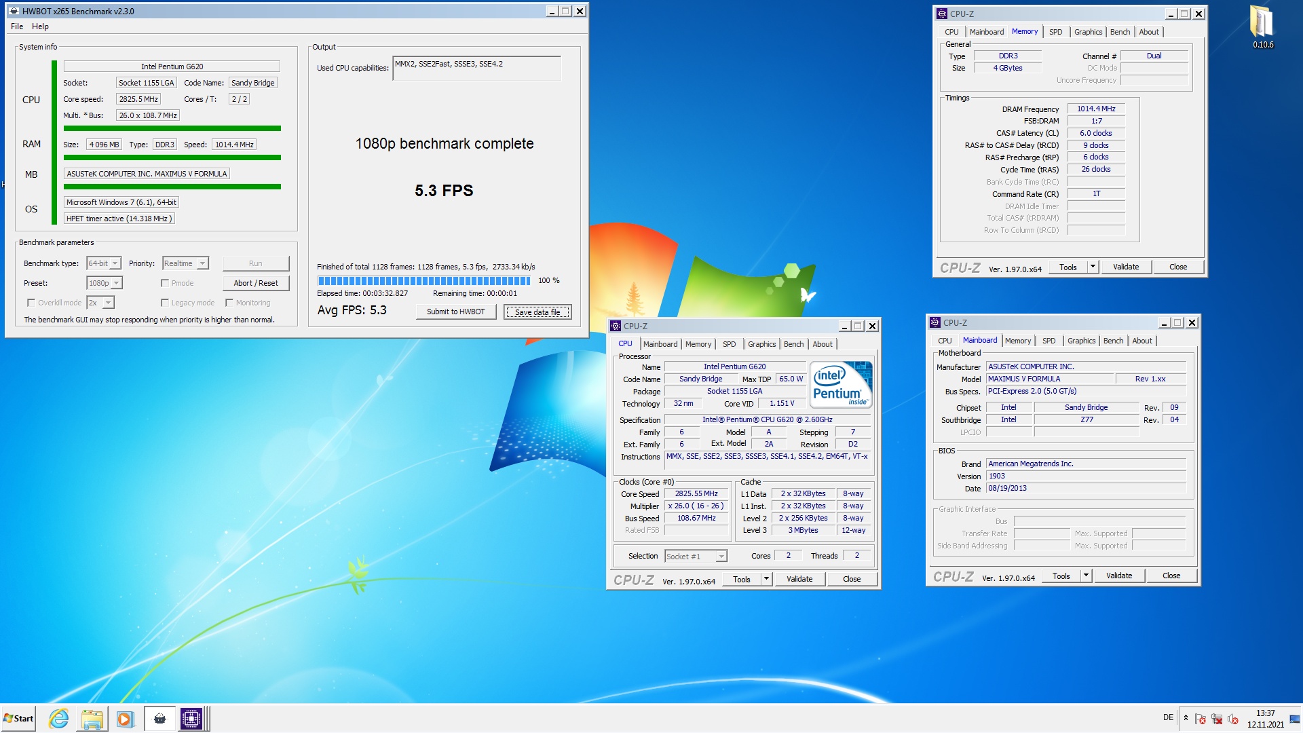The width and height of the screenshot is (1303, 733).
Task: Open Windows Explorer folder taskbar icon
Action: tap(92, 719)
